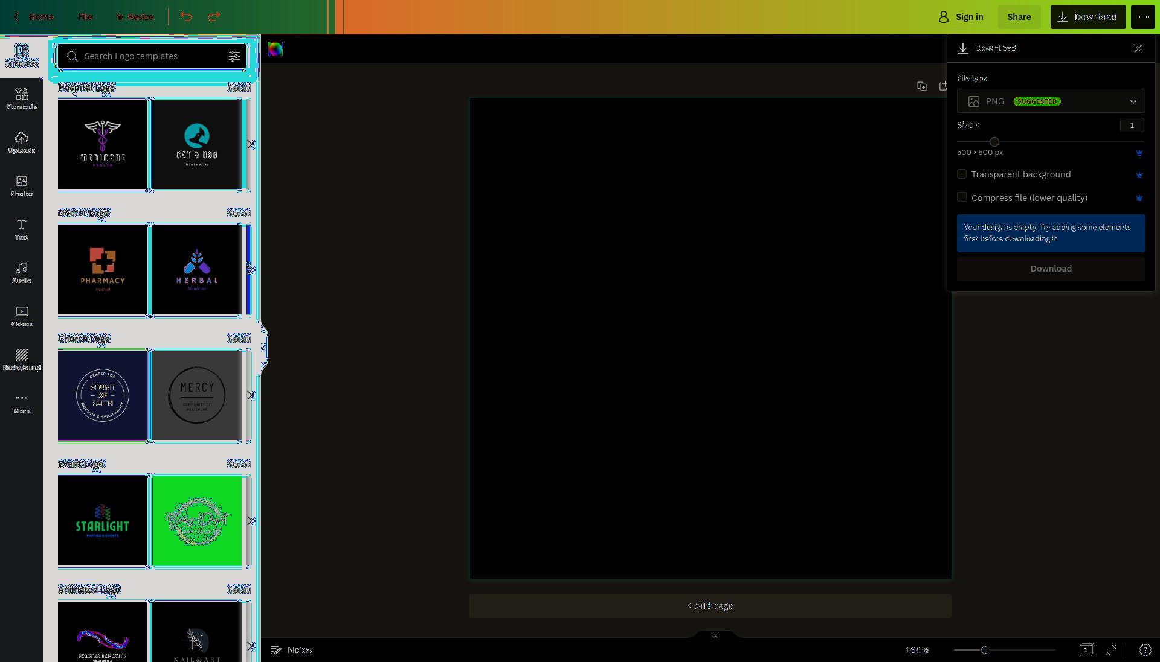
Task: Select the Starlight events template
Action: coord(103,521)
